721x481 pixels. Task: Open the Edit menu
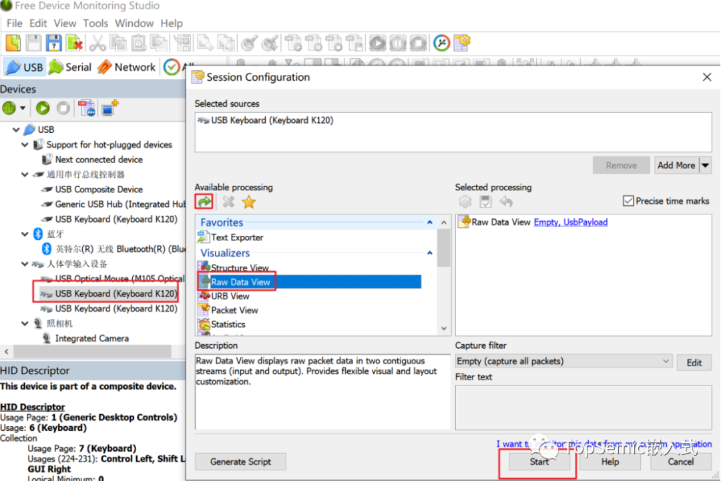point(37,23)
